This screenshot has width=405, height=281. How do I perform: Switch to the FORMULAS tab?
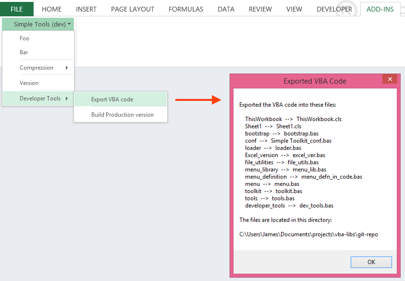pyautogui.click(x=186, y=9)
